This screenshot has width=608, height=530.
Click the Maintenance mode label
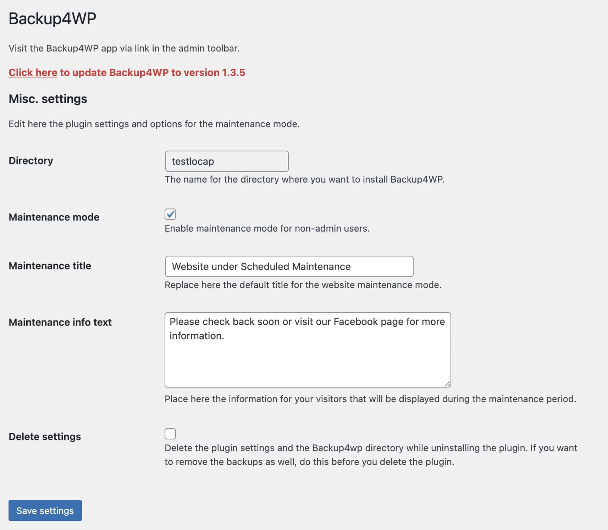[54, 217]
